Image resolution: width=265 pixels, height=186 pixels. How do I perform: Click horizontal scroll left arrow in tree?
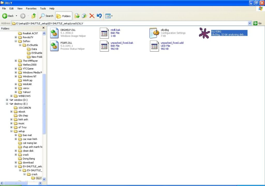[x=2, y=183]
